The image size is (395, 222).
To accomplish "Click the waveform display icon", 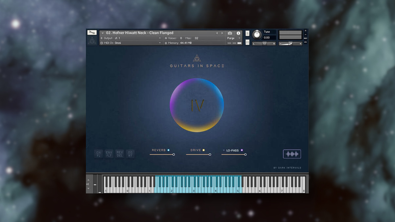I will [292, 154].
